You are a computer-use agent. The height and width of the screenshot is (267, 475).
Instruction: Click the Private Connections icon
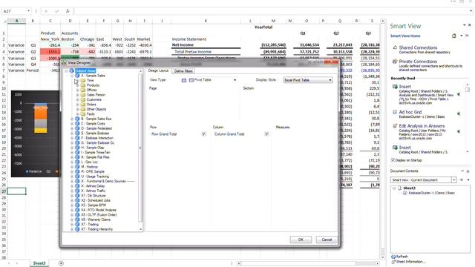tap(395, 62)
